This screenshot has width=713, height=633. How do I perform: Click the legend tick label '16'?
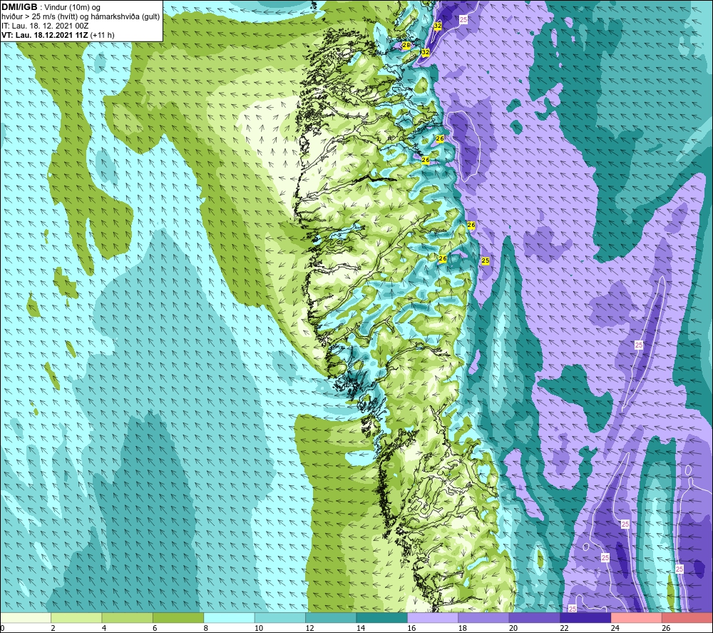(x=411, y=628)
